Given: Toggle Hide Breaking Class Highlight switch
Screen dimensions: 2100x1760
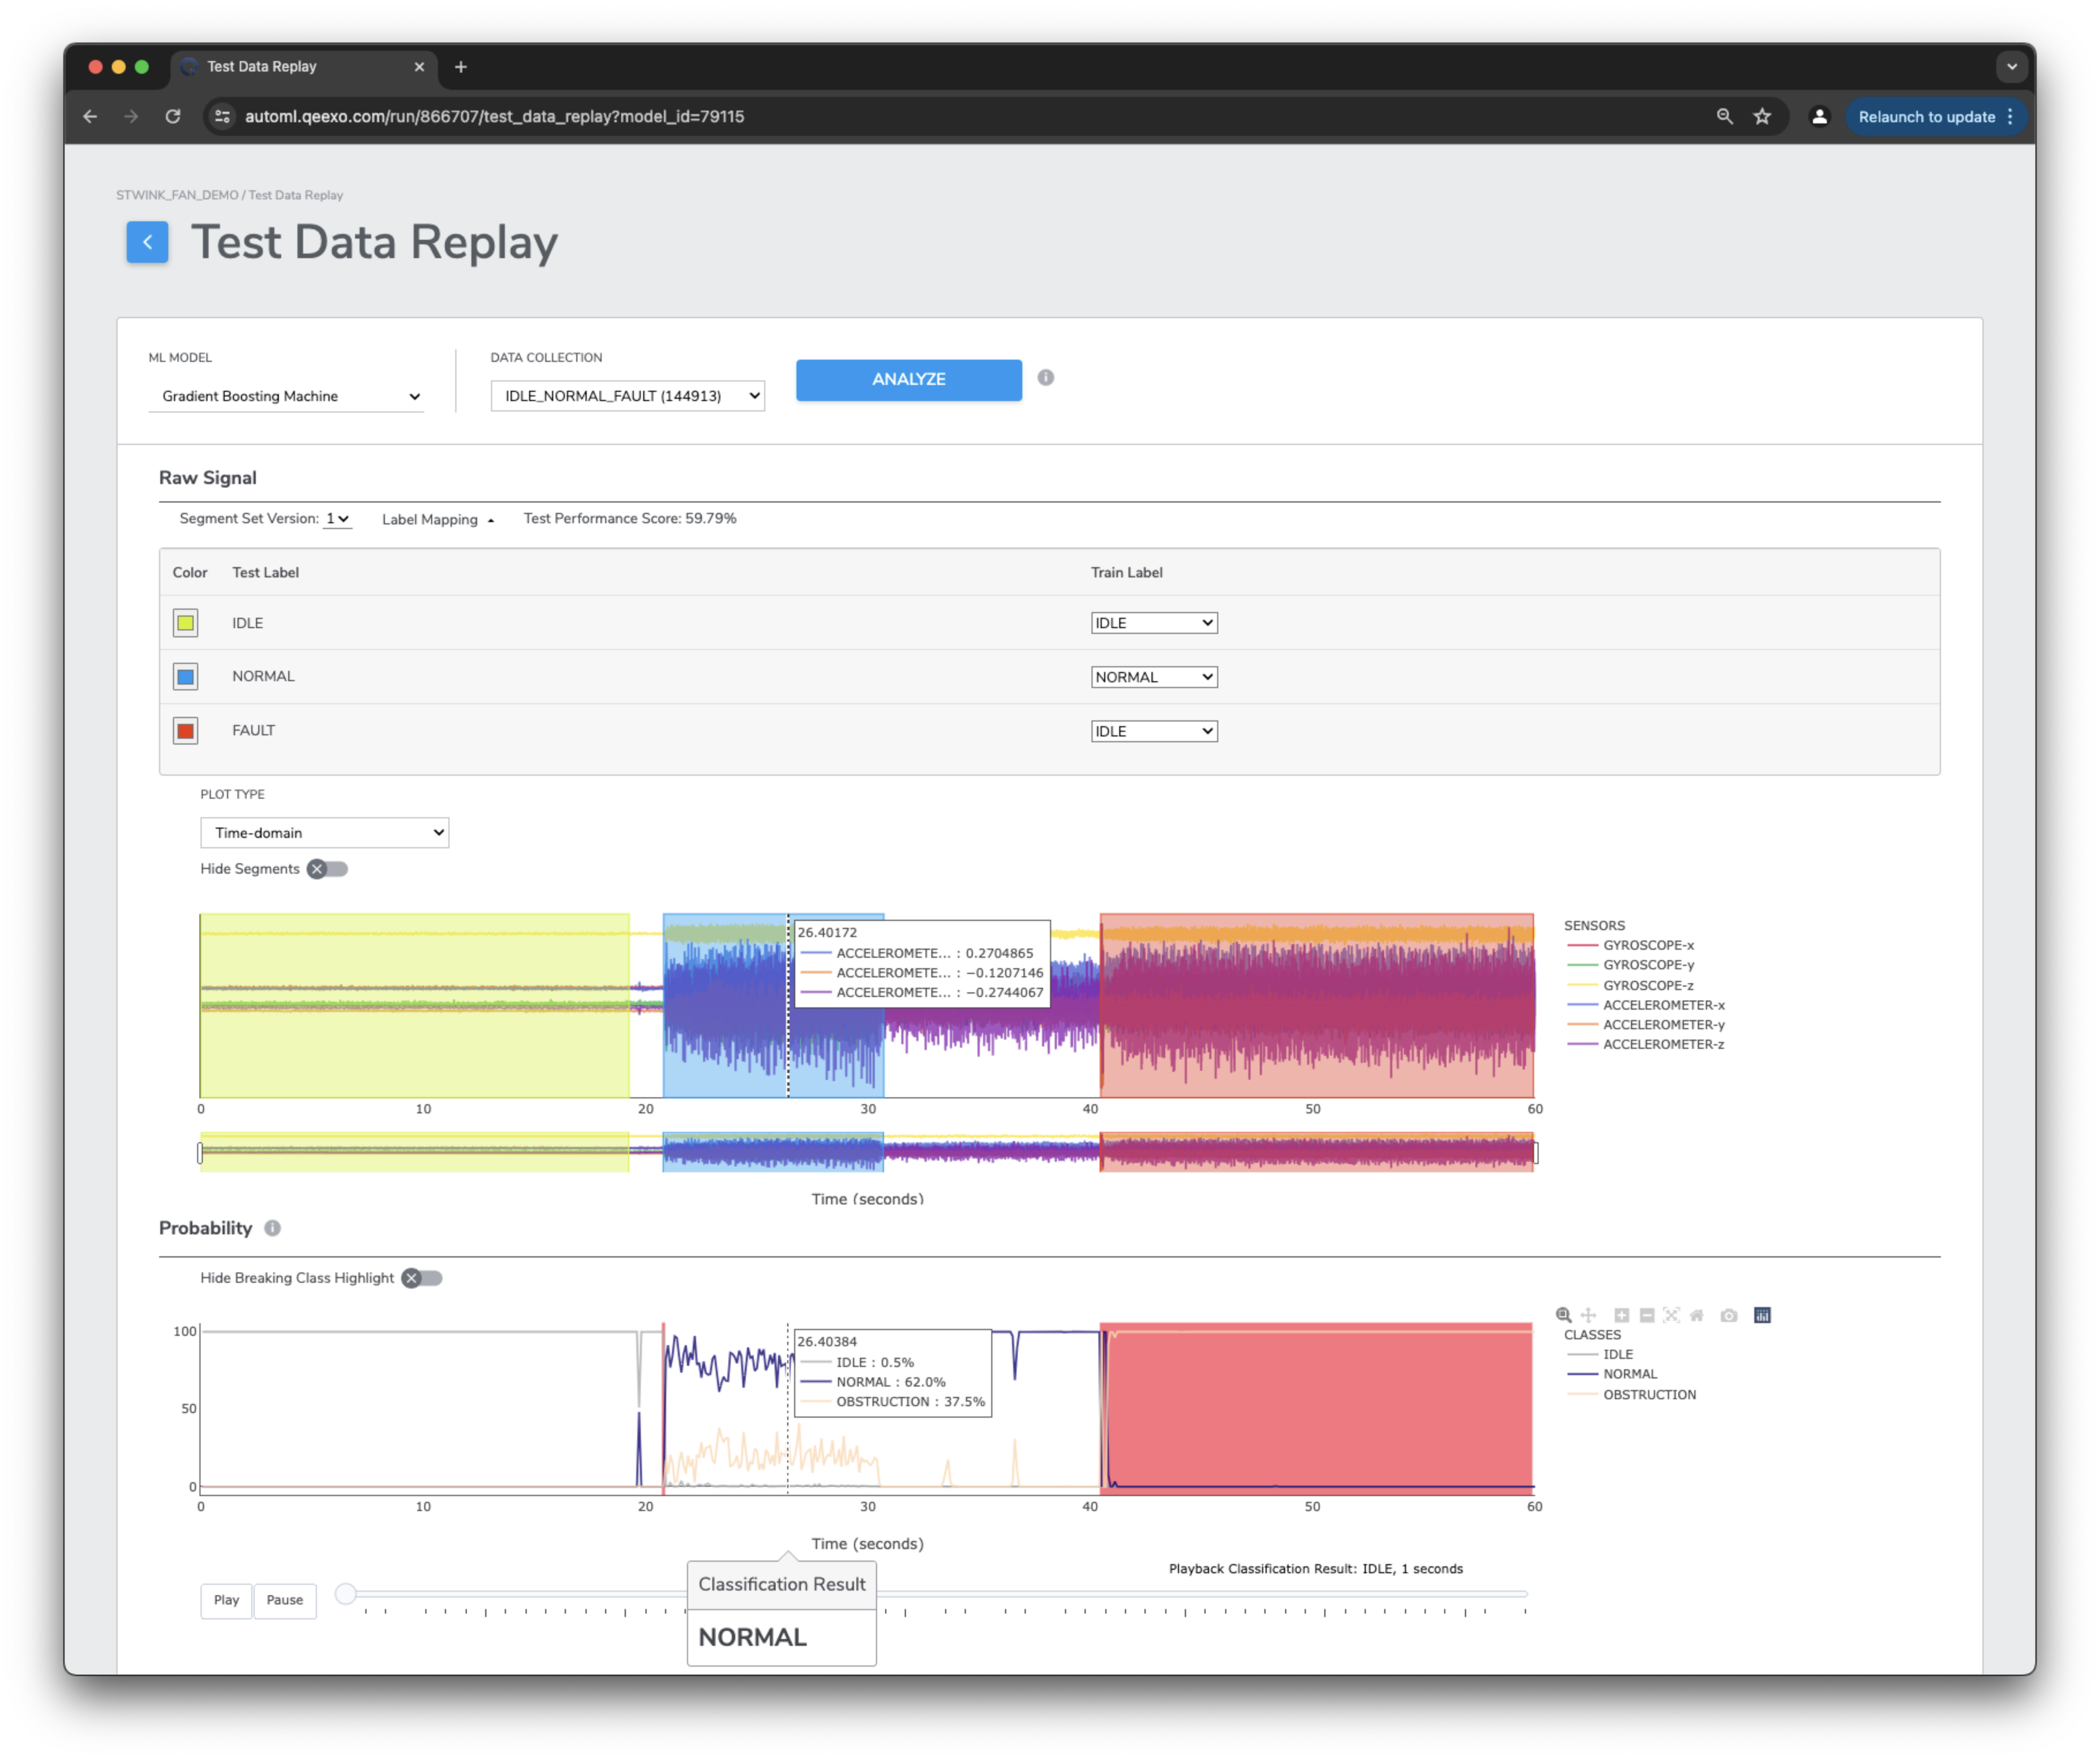Looking at the screenshot, I should 422,1278.
